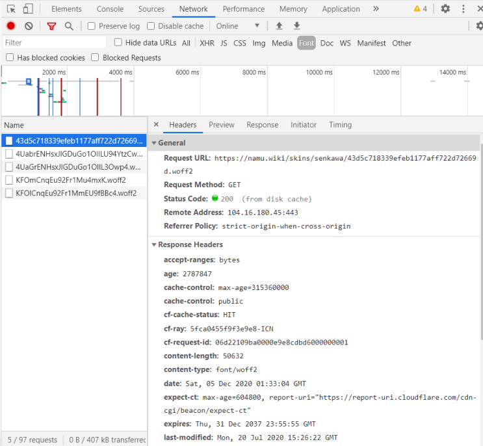Stop recording network log via red button

click(11, 26)
